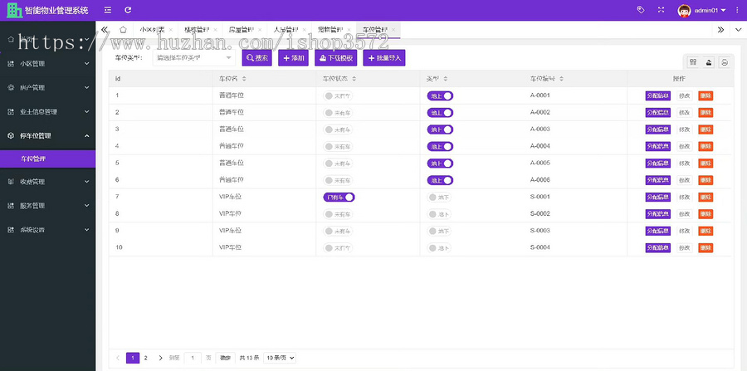Open tab options chevron dropdown at far right
Image resolution: width=747 pixels, height=371 pixels.
pos(738,30)
